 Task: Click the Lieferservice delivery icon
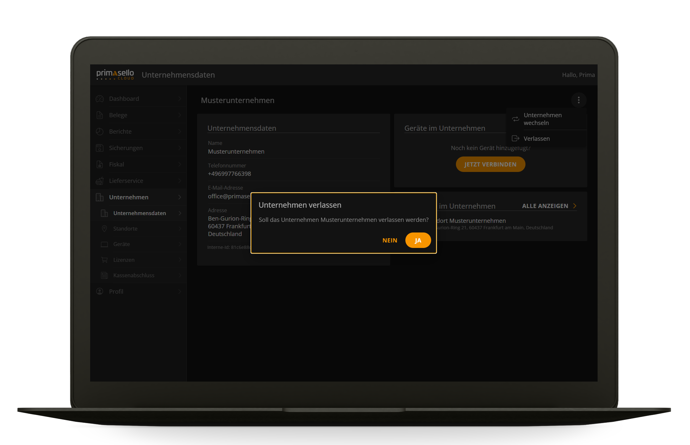pos(100,181)
